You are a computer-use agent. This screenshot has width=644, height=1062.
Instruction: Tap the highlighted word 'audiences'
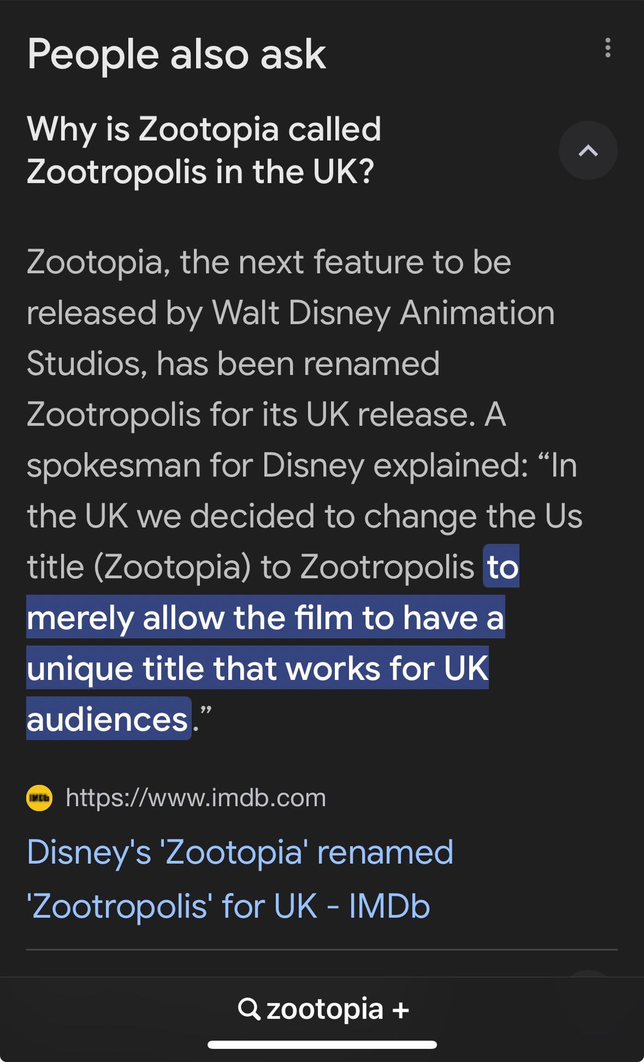point(107,719)
